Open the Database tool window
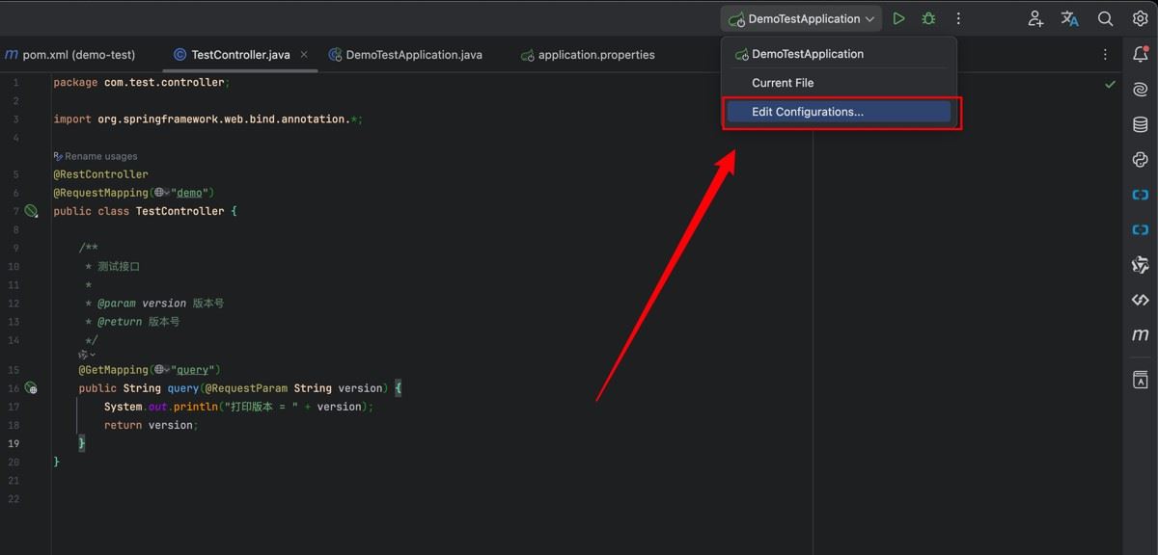The height and width of the screenshot is (555, 1158). point(1140,124)
